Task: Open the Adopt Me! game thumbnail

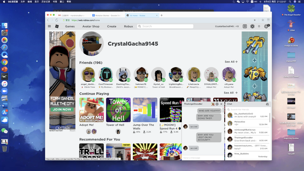Action: (x=91, y=110)
